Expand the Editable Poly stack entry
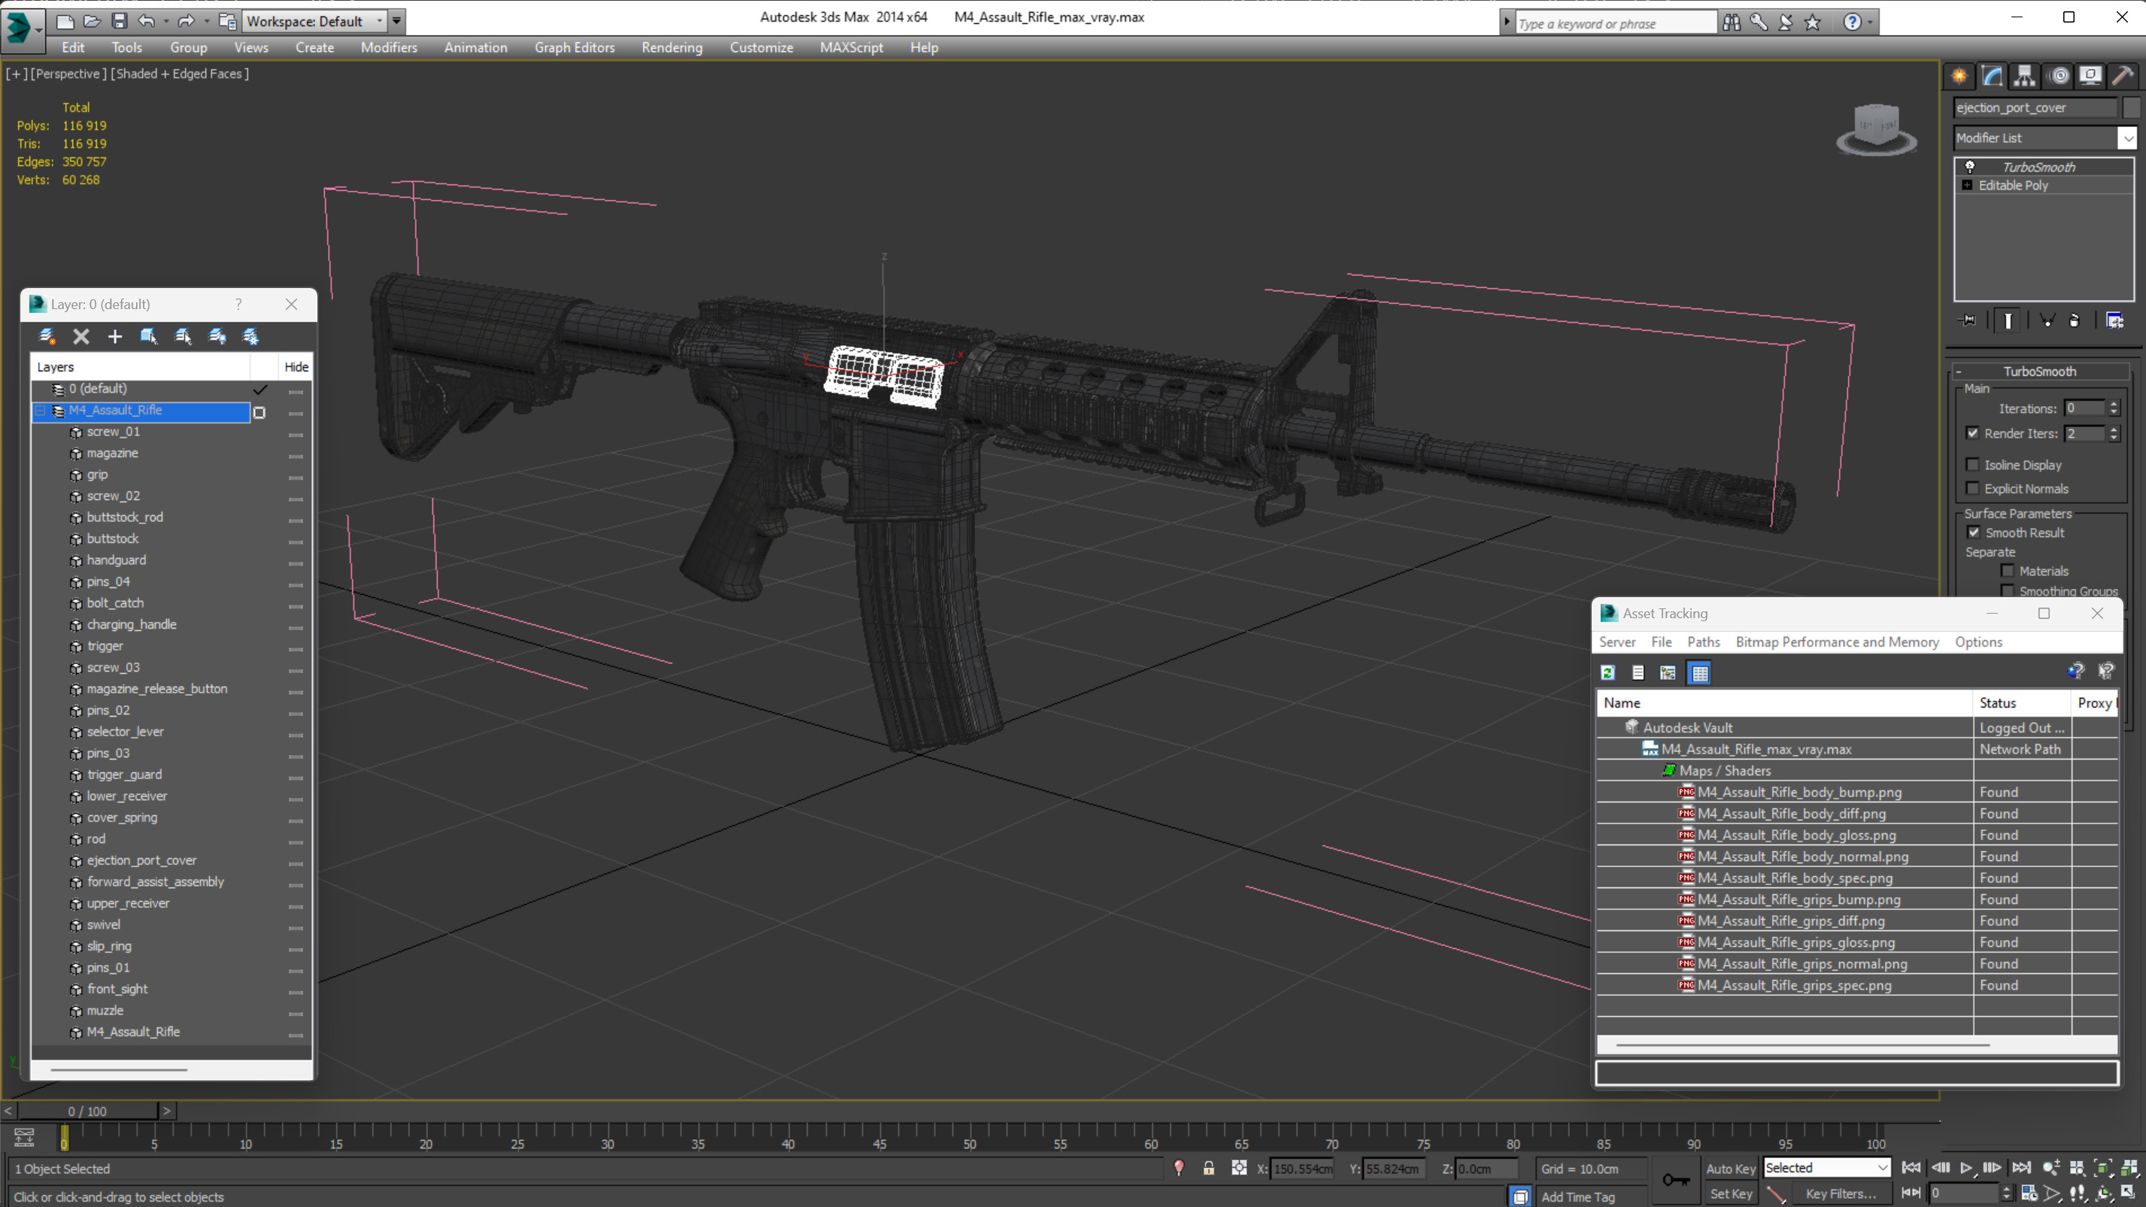Image resolution: width=2146 pixels, height=1207 pixels. point(1968,185)
